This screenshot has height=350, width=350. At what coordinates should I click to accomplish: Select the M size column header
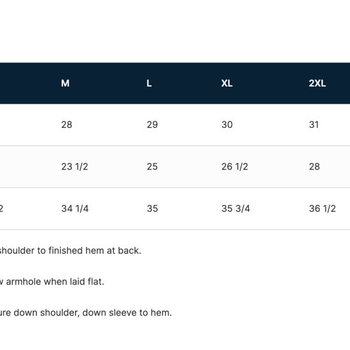tap(65, 83)
